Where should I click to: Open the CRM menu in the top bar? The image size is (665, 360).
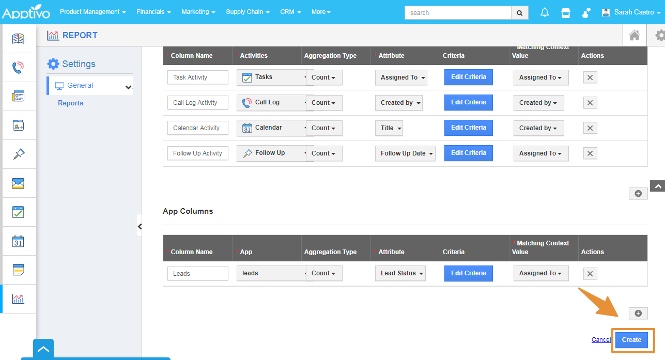tap(290, 12)
